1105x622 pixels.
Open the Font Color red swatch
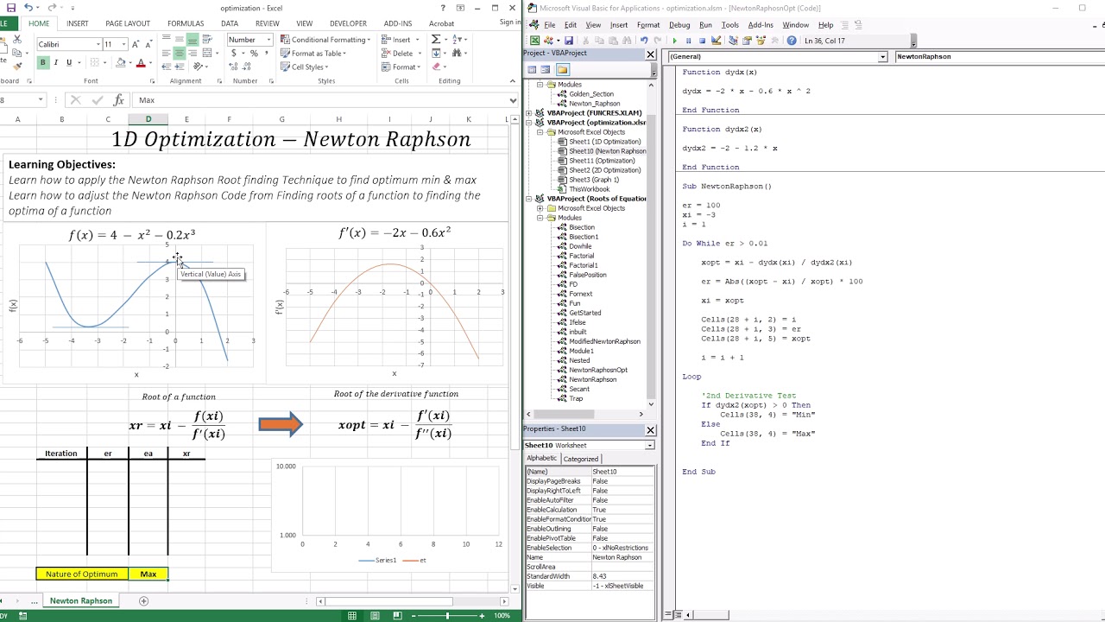(x=141, y=63)
